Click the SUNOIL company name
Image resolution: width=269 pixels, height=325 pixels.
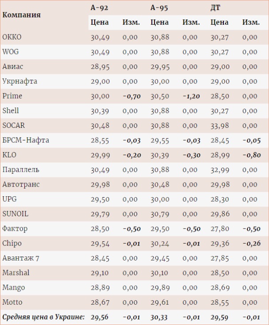[15, 214]
